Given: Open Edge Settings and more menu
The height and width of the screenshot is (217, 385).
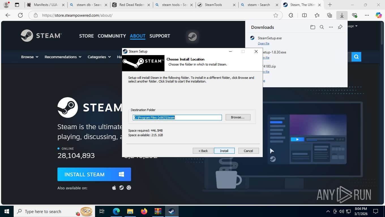Looking at the screenshot, I should [x=367, y=15].
